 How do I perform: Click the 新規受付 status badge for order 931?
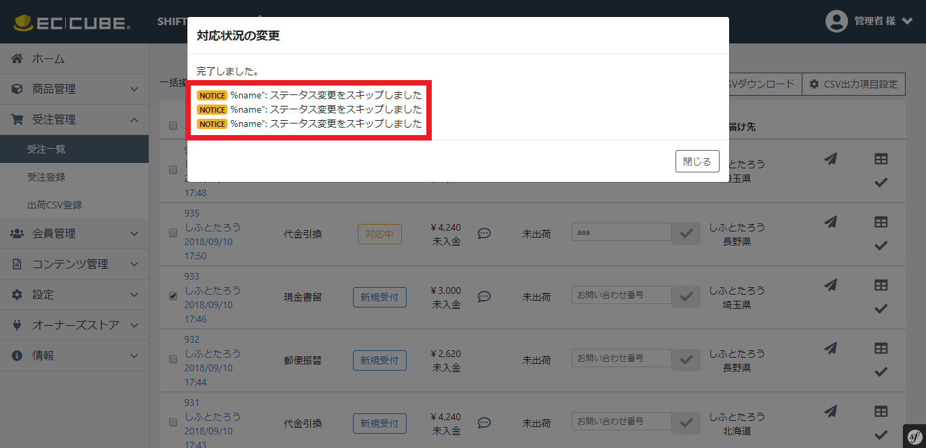coord(379,424)
